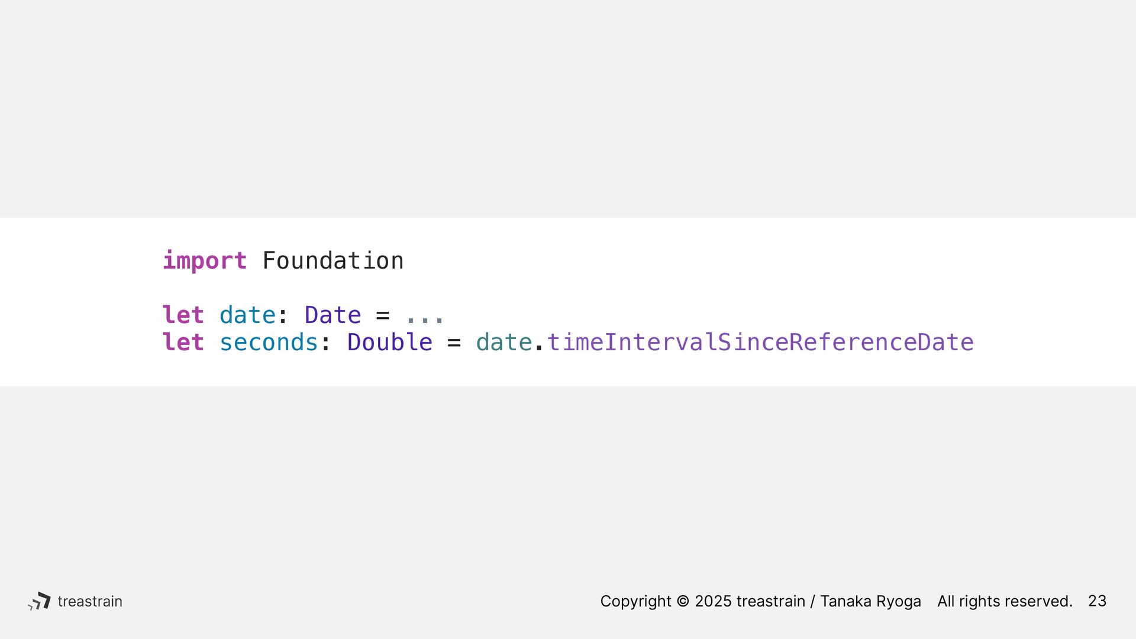
Task: Click the seconds variable name
Action: click(269, 343)
